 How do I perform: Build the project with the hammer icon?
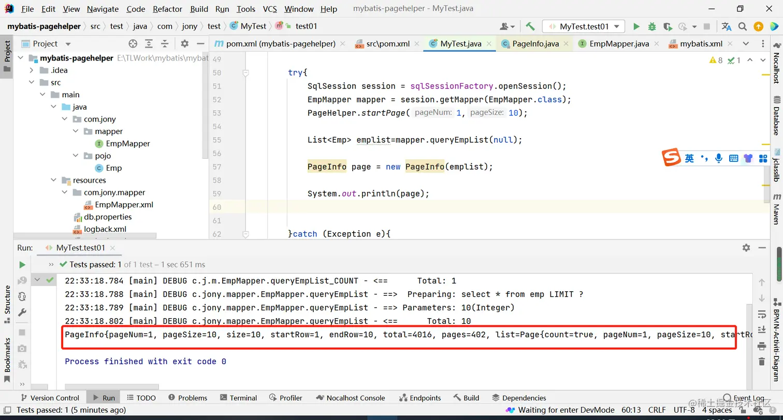click(x=530, y=26)
